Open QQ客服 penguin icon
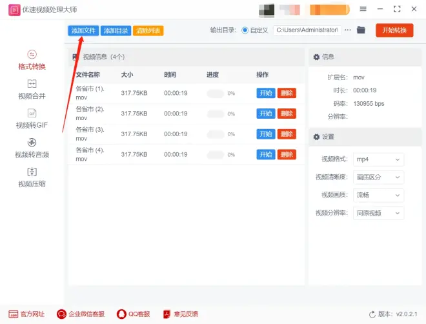 [x=121, y=314]
